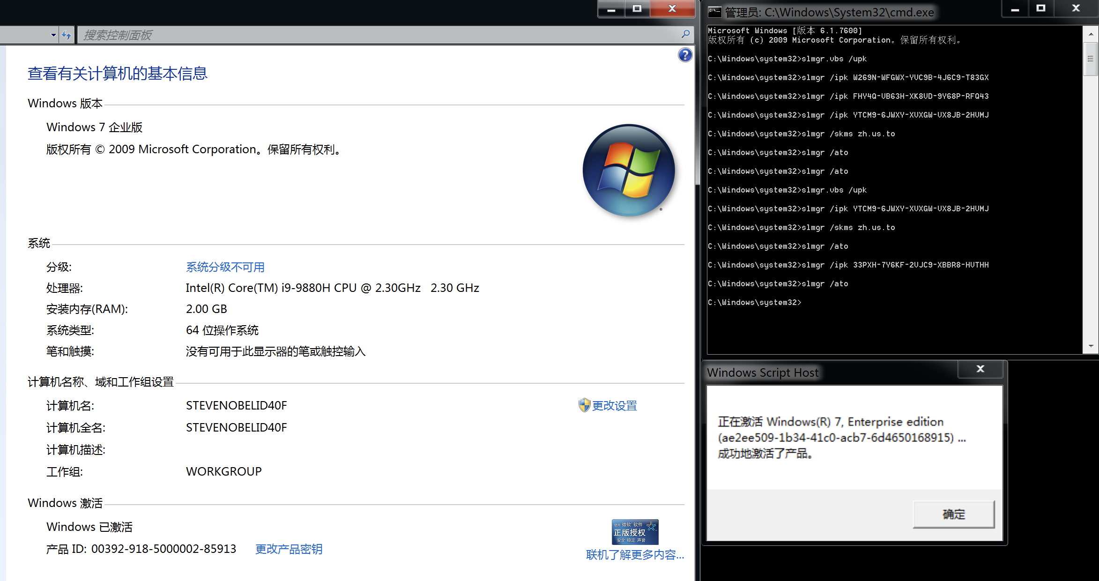Click the magnifier search icon
Screen dimensions: 1099x581
[x=685, y=34]
